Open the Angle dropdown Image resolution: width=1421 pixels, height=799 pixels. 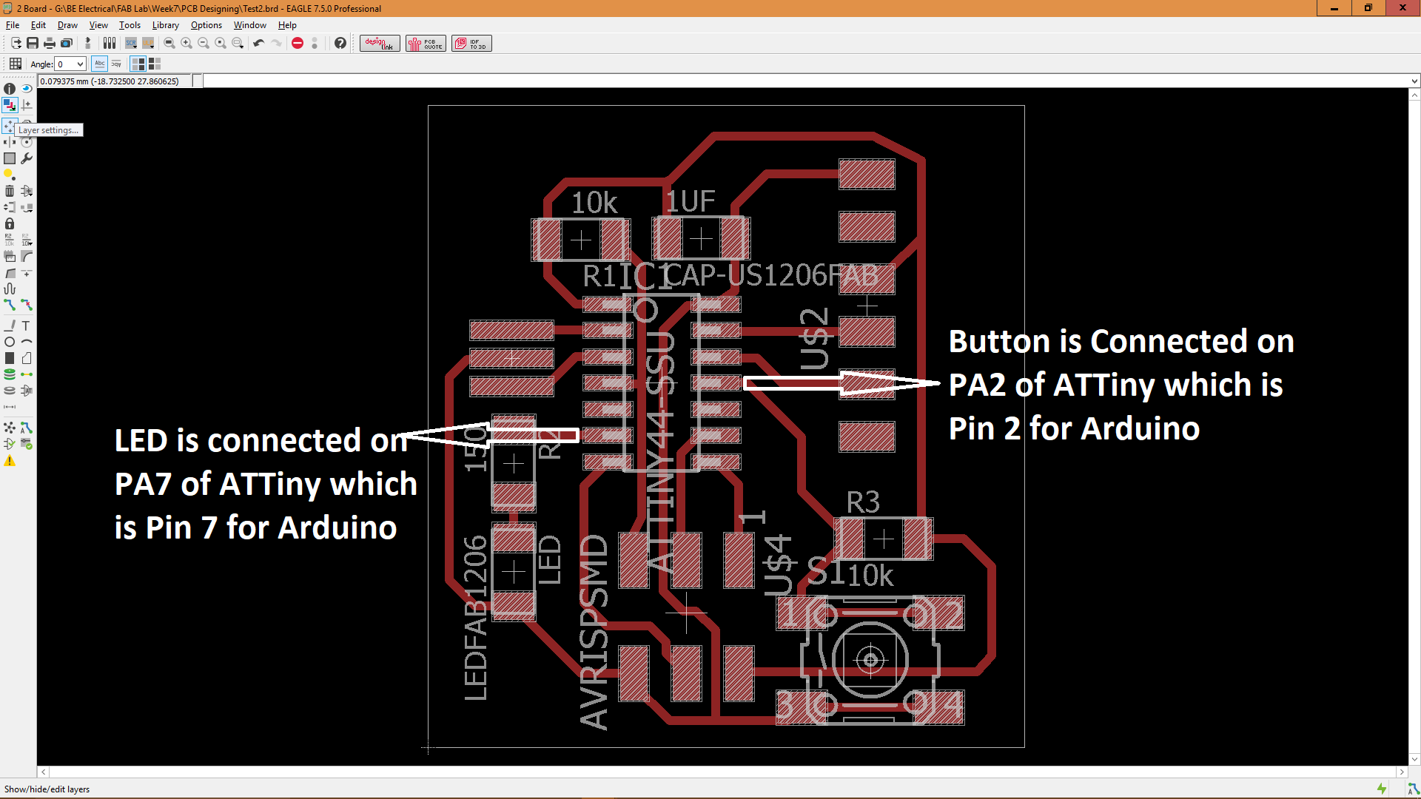(x=80, y=64)
